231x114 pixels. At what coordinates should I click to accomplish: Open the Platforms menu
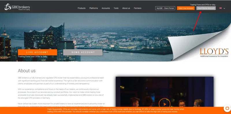[x=94, y=8]
